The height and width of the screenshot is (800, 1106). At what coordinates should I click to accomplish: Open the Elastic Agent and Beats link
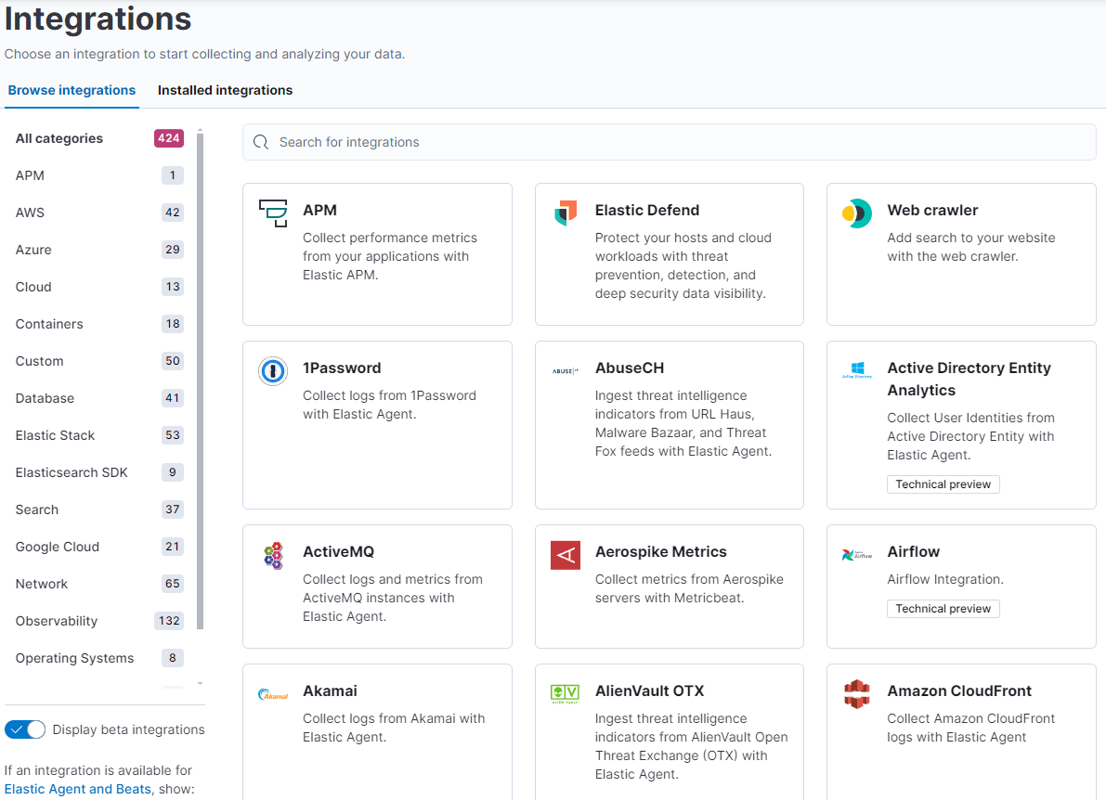(77, 789)
